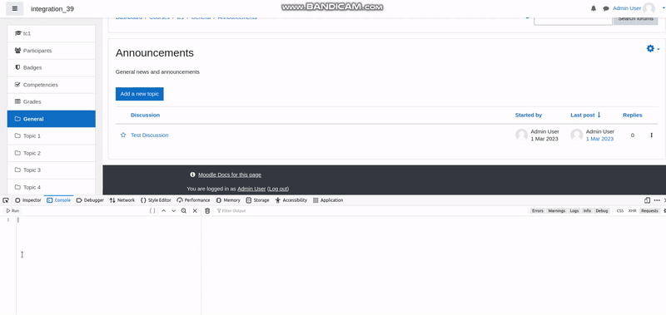Close the console multi-line editor
This screenshot has width=666, height=315.
click(195, 211)
